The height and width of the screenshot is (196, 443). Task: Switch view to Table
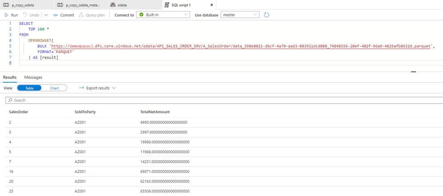pyautogui.click(x=29, y=88)
